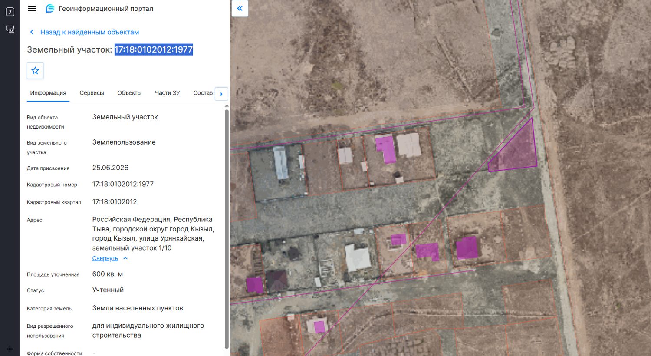
Task: Click the Геоинформационный портал title text
Action: (x=106, y=8)
